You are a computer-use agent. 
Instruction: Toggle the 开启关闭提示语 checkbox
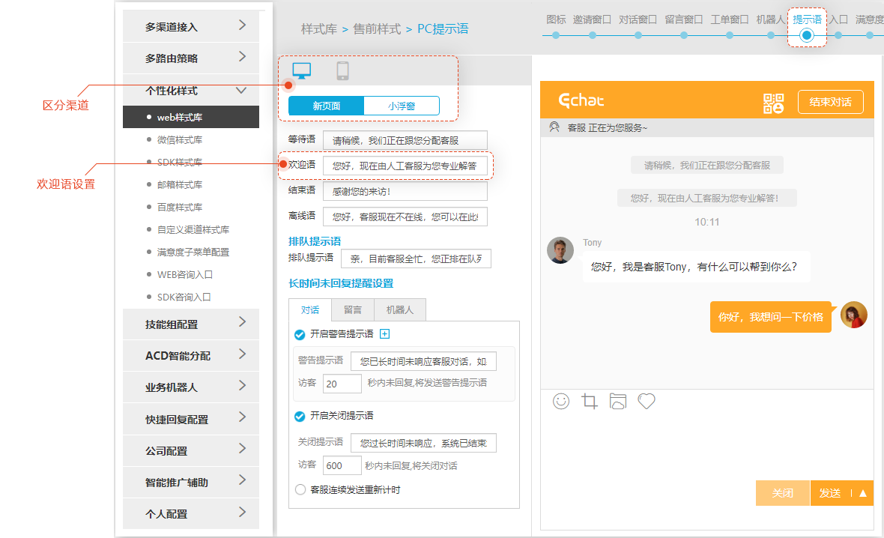[300, 416]
